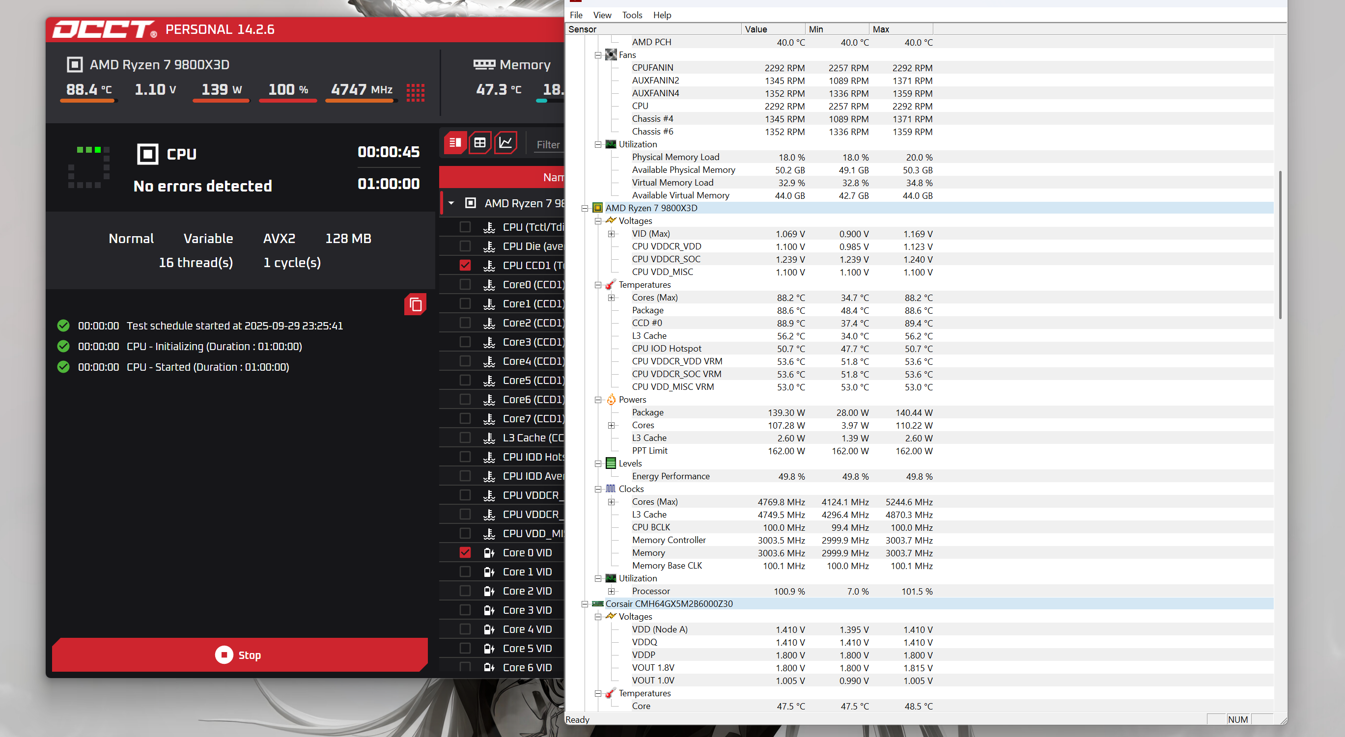
Task: Click the HWMonitor vertical scrollbar thumb
Action: (1280, 245)
